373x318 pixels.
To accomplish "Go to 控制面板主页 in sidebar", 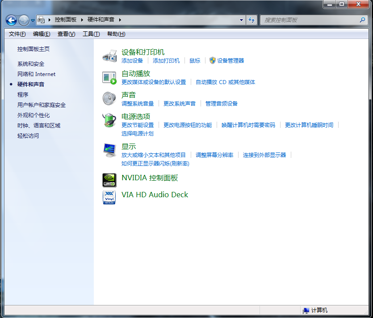I will click(x=34, y=49).
